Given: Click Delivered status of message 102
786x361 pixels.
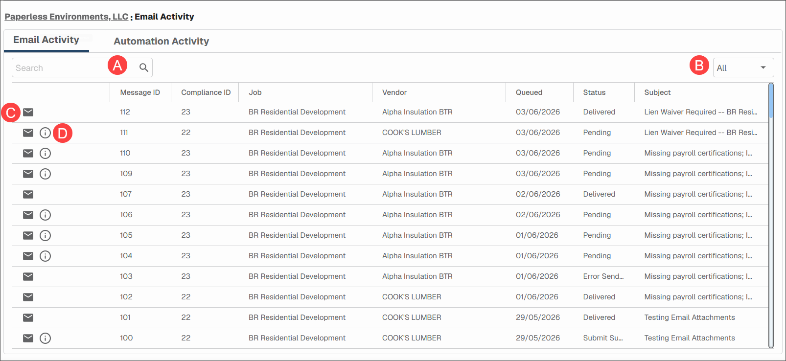Looking at the screenshot, I should (599, 297).
